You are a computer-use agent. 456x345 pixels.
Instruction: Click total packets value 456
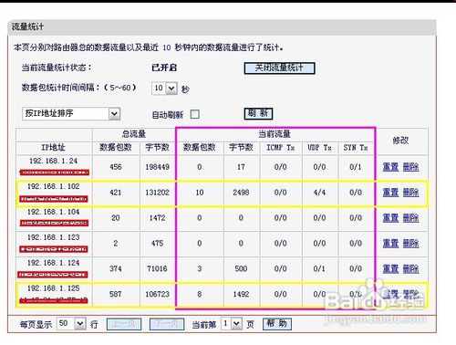[x=116, y=167]
